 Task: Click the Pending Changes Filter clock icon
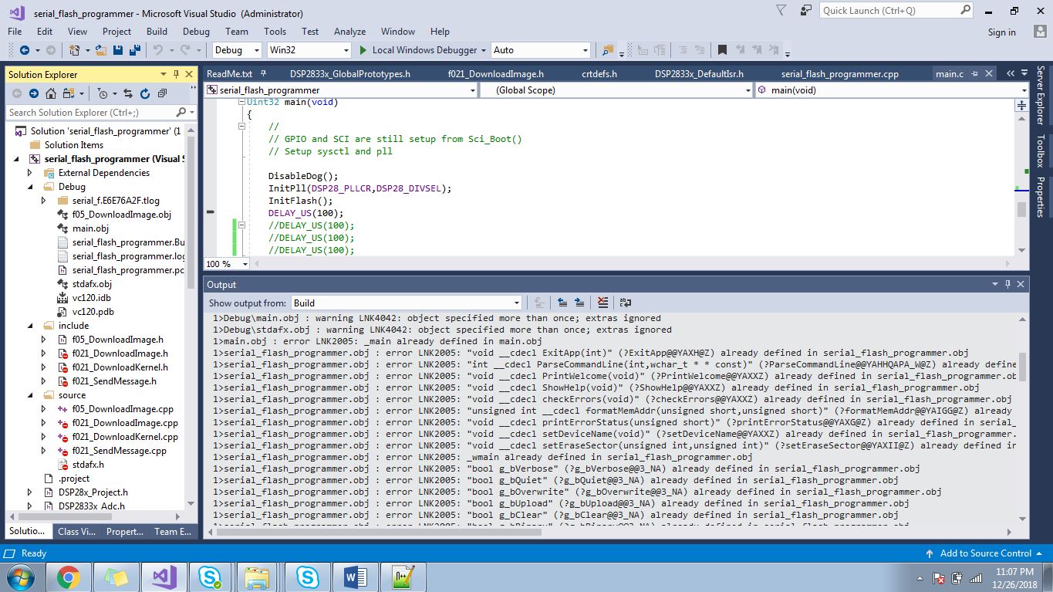103,93
